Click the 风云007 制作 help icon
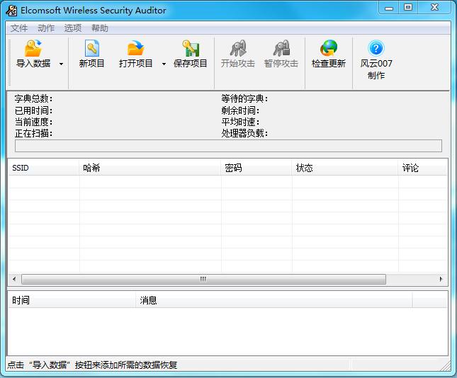 point(376,48)
